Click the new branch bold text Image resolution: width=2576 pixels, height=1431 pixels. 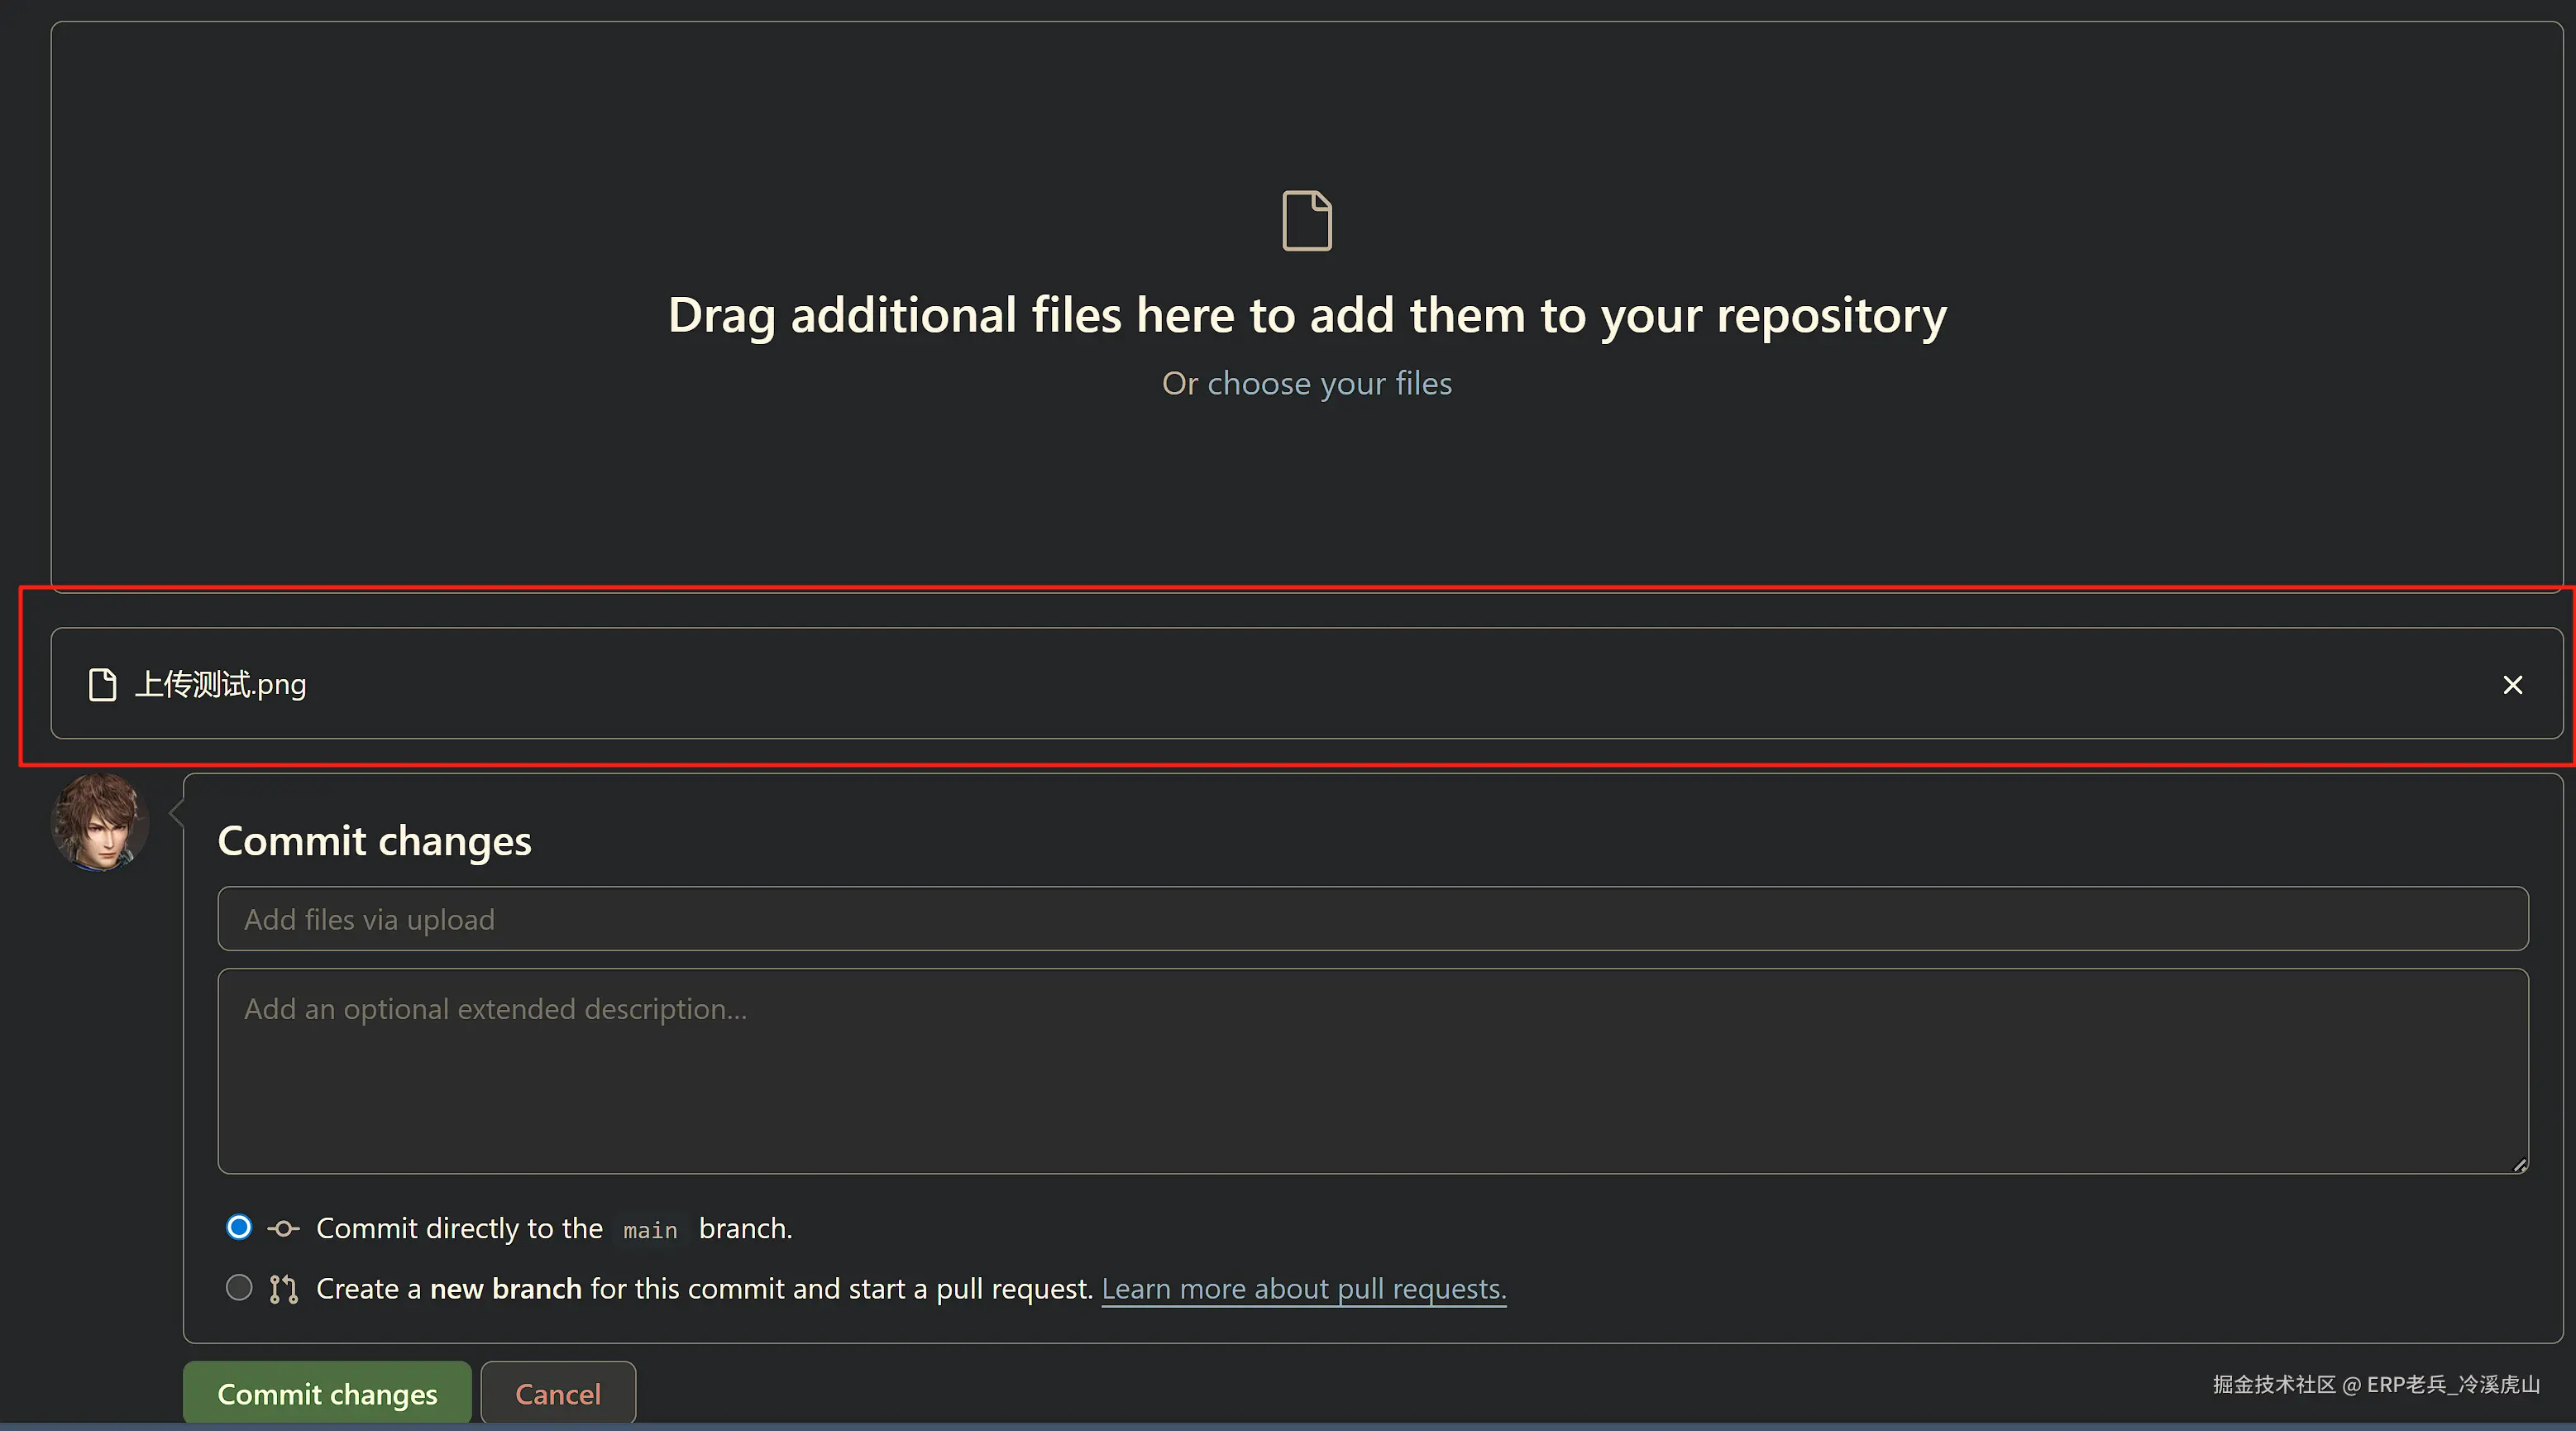(505, 1289)
